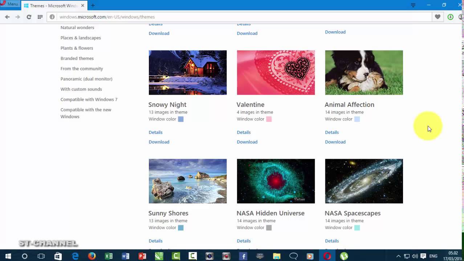The image size is (464, 261).
Task: Open Compatible with Windows 7 category
Action: pos(89,99)
